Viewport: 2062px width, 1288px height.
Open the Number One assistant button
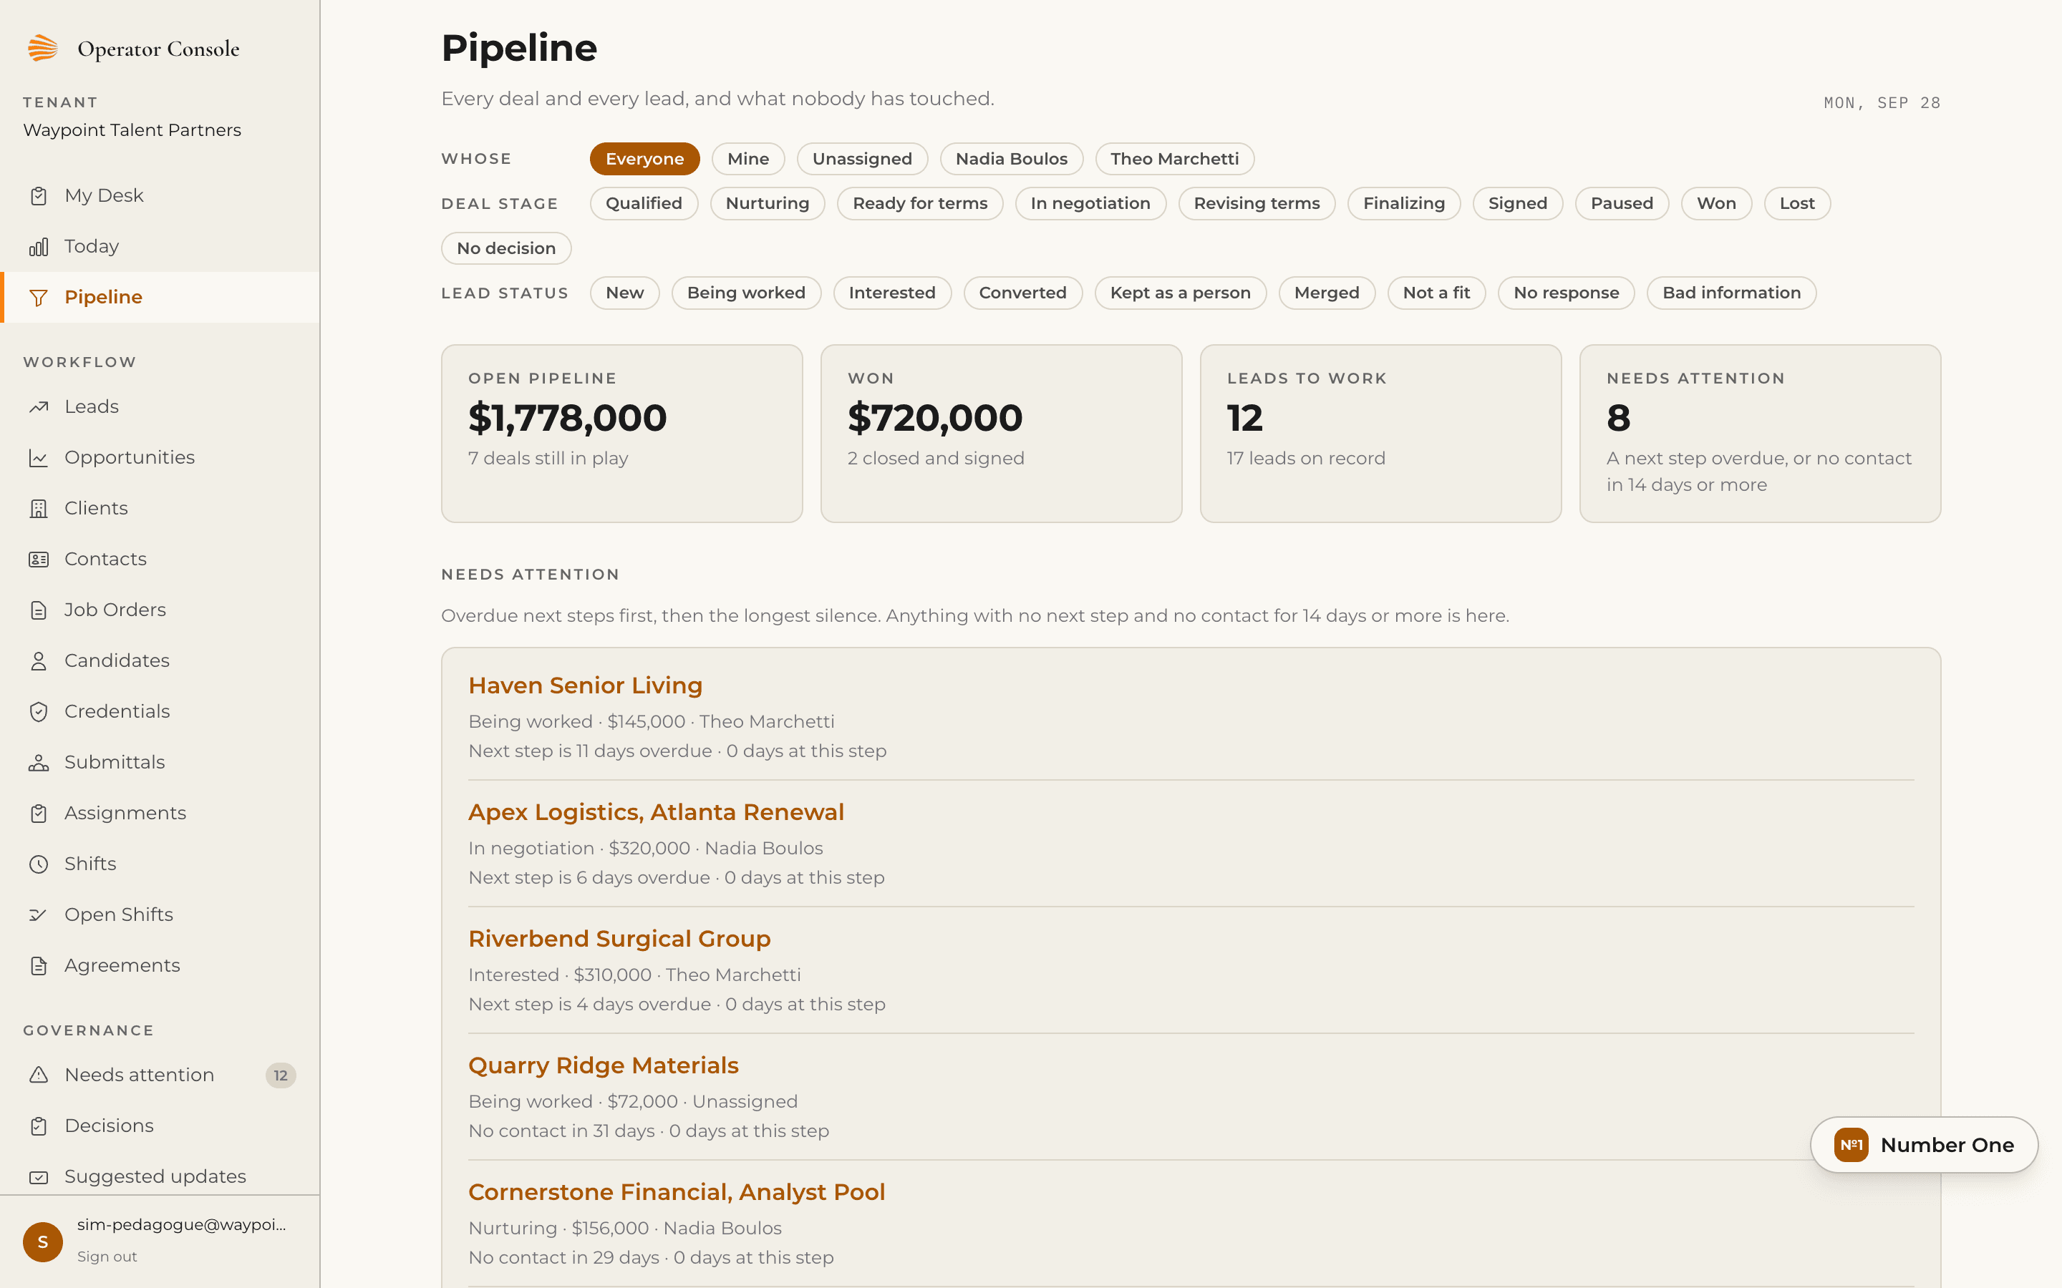pos(1924,1145)
